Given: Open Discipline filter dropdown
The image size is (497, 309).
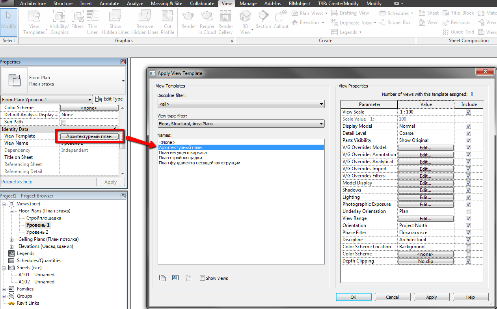Looking at the screenshot, I should pos(241,104).
